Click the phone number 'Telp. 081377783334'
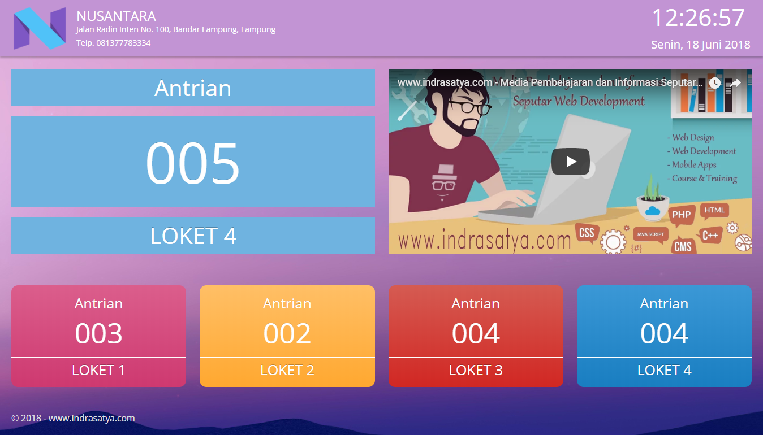 pos(113,43)
